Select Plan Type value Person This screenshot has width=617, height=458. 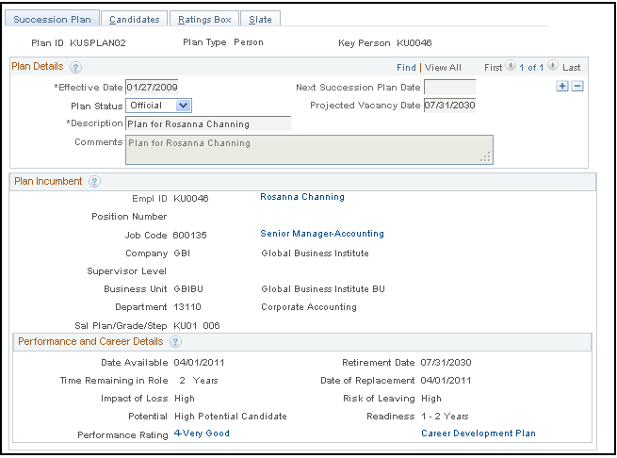tap(249, 42)
